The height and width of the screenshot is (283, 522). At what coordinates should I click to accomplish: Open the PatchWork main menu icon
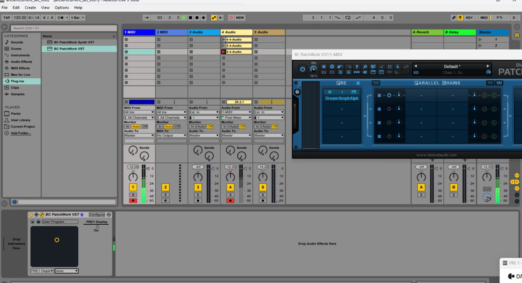tap(324, 67)
